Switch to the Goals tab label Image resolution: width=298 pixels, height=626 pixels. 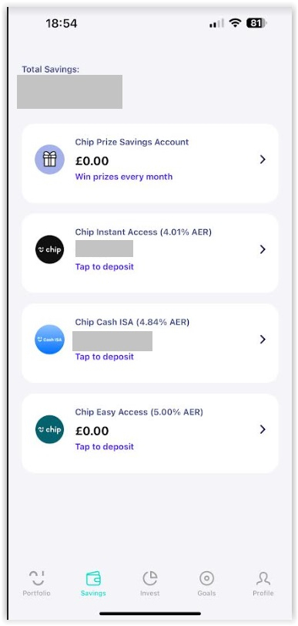pyautogui.click(x=206, y=594)
